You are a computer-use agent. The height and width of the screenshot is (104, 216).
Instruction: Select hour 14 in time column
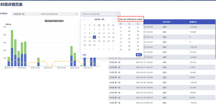point(121,42)
